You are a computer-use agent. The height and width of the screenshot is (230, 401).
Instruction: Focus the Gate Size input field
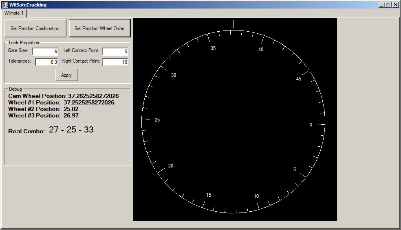coord(45,52)
